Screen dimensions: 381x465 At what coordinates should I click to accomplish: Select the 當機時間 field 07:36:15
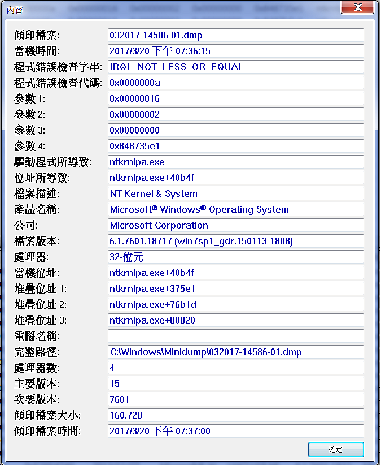(x=236, y=51)
